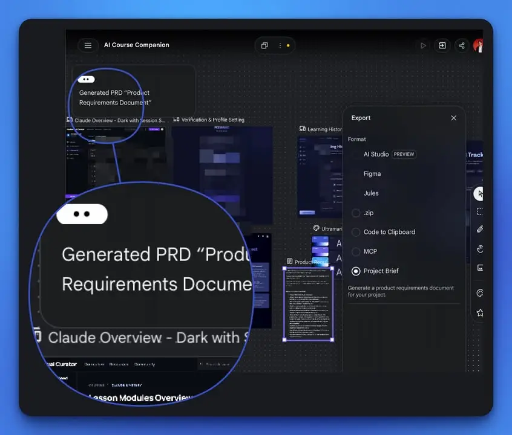Click the paperclip attachment tool
This screenshot has width=512, height=435.
(x=480, y=229)
